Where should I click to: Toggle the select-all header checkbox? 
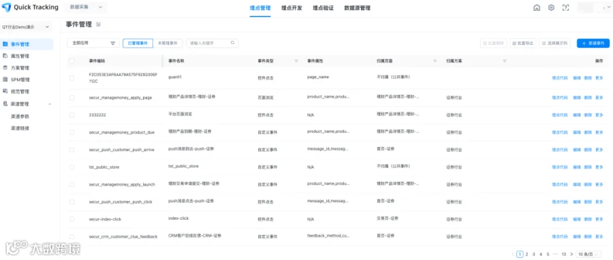72,61
